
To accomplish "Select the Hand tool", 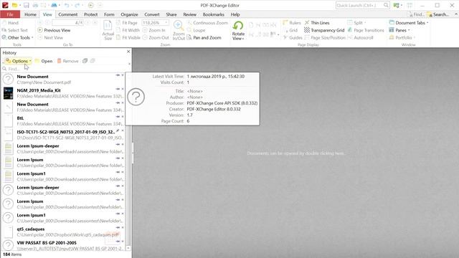I will [x=10, y=23].
